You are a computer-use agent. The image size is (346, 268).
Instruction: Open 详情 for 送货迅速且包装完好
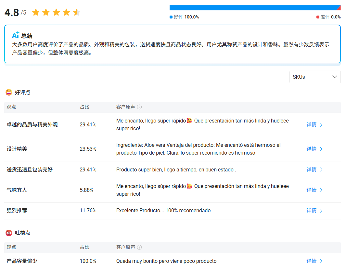(314, 169)
